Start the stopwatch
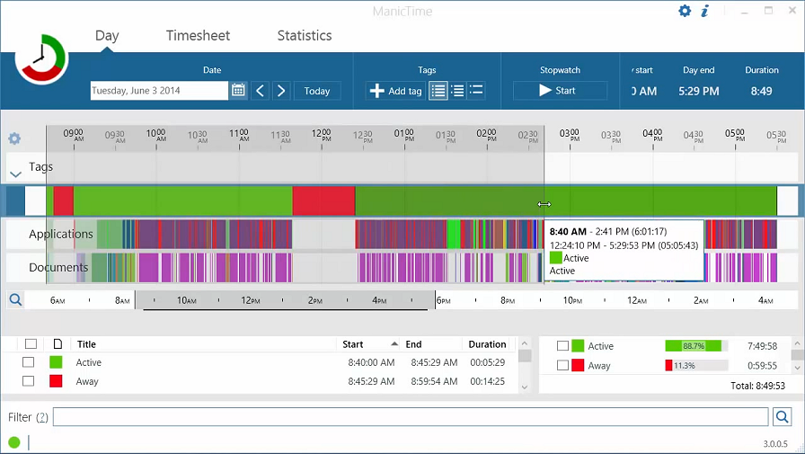Screen dimensions: 805x454 pos(560,91)
